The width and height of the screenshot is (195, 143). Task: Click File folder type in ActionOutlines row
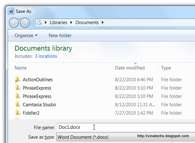tap(172, 80)
